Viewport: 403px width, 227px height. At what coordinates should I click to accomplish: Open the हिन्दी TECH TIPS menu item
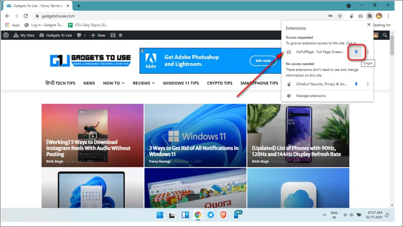click(x=60, y=83)
